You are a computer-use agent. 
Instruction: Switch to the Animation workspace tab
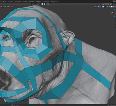tap(32, 1)
